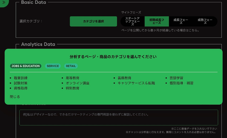227x138 pixels.
Task: Select スタートアップフェーズ site phase
Action: tap(132, 21)
